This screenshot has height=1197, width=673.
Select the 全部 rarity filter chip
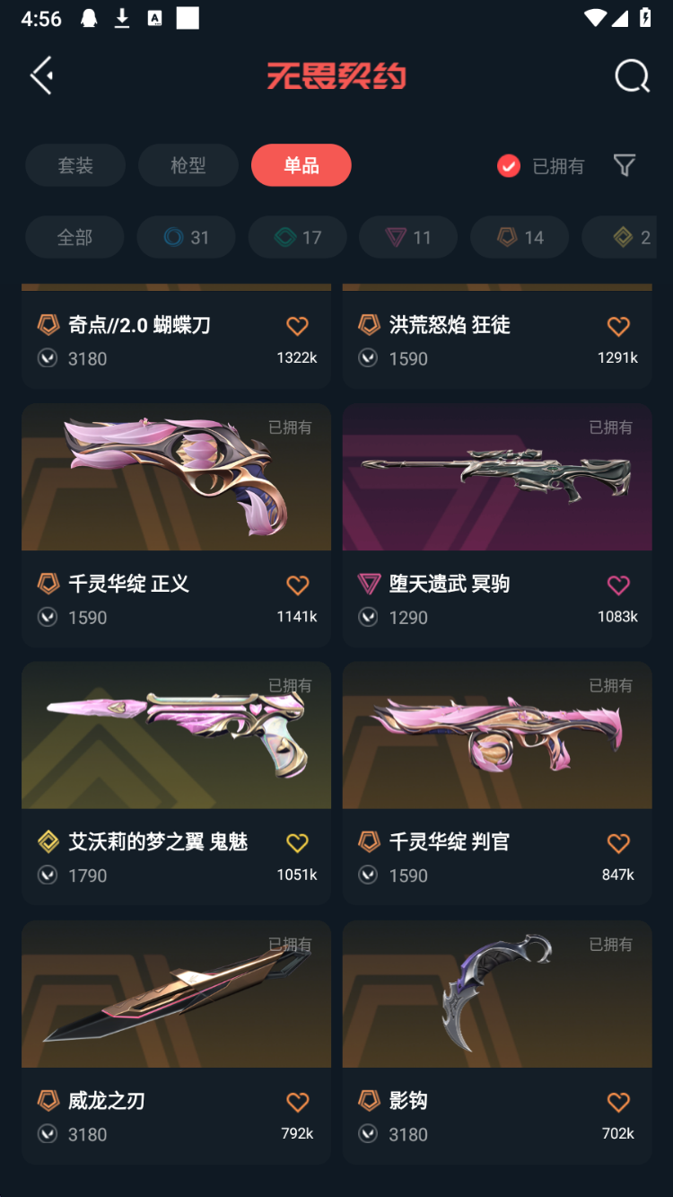[75, 237]
